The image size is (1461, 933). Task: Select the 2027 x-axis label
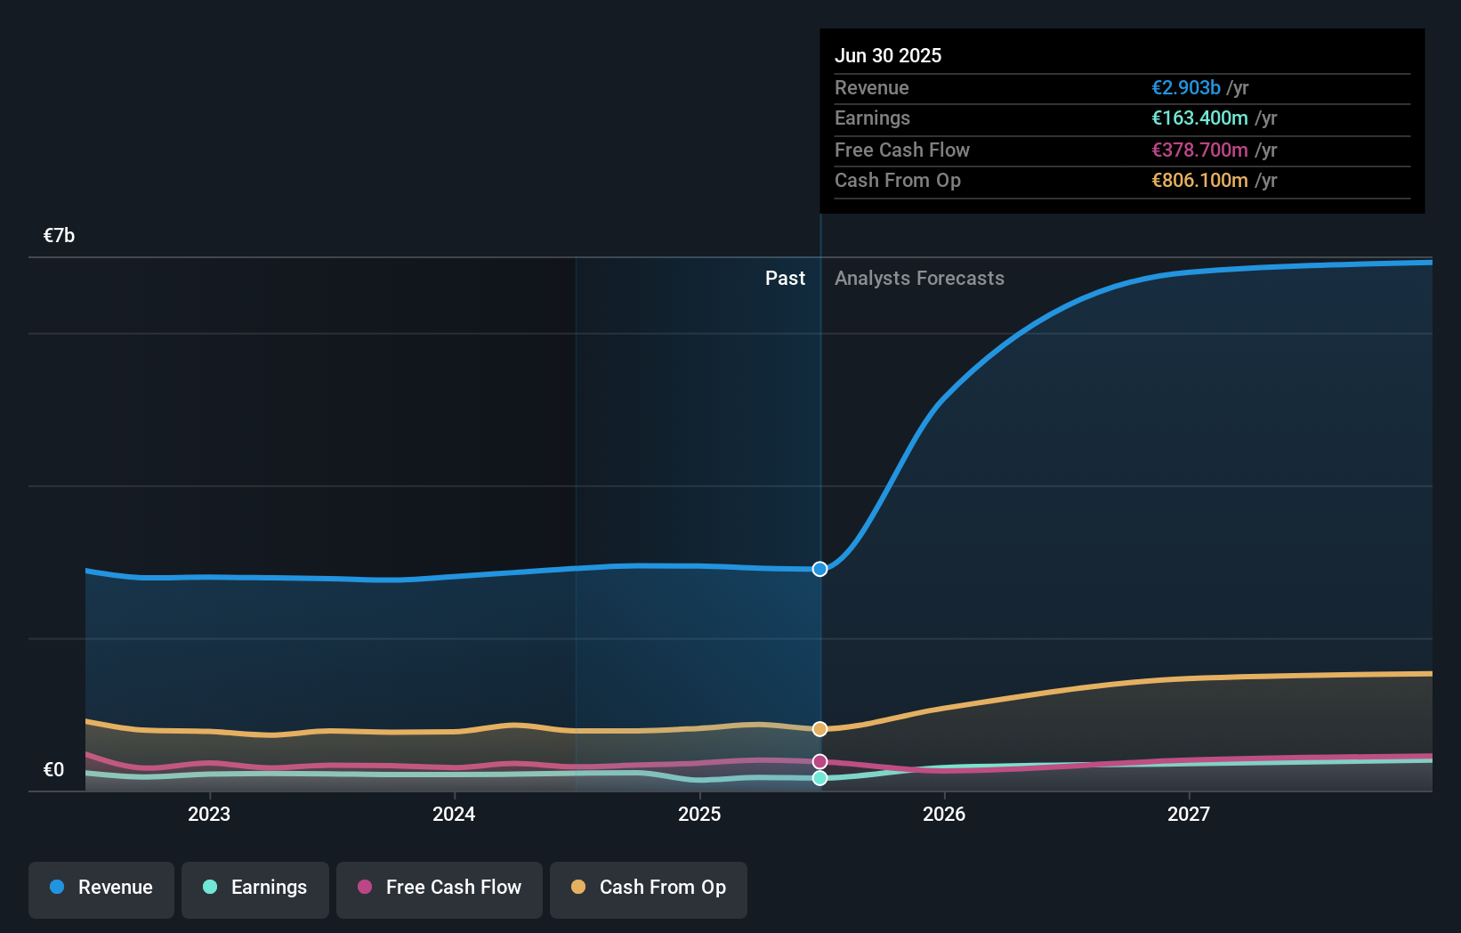(x=1189, y=814)
